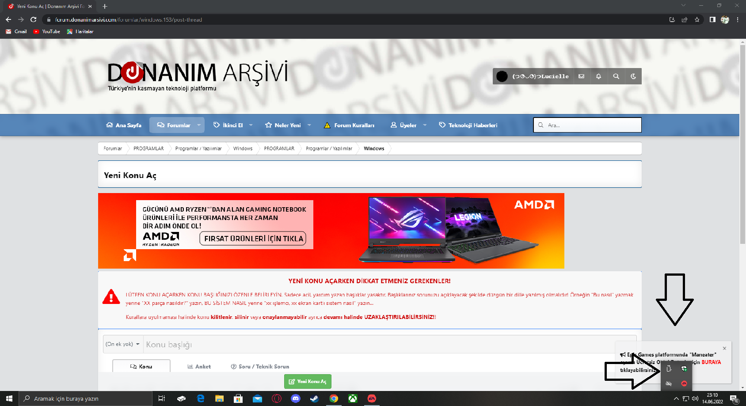This screenshot has height=406, width=746.
Task: Select the Soru / Teknik Sorun tab
Action: coord(260,366)
